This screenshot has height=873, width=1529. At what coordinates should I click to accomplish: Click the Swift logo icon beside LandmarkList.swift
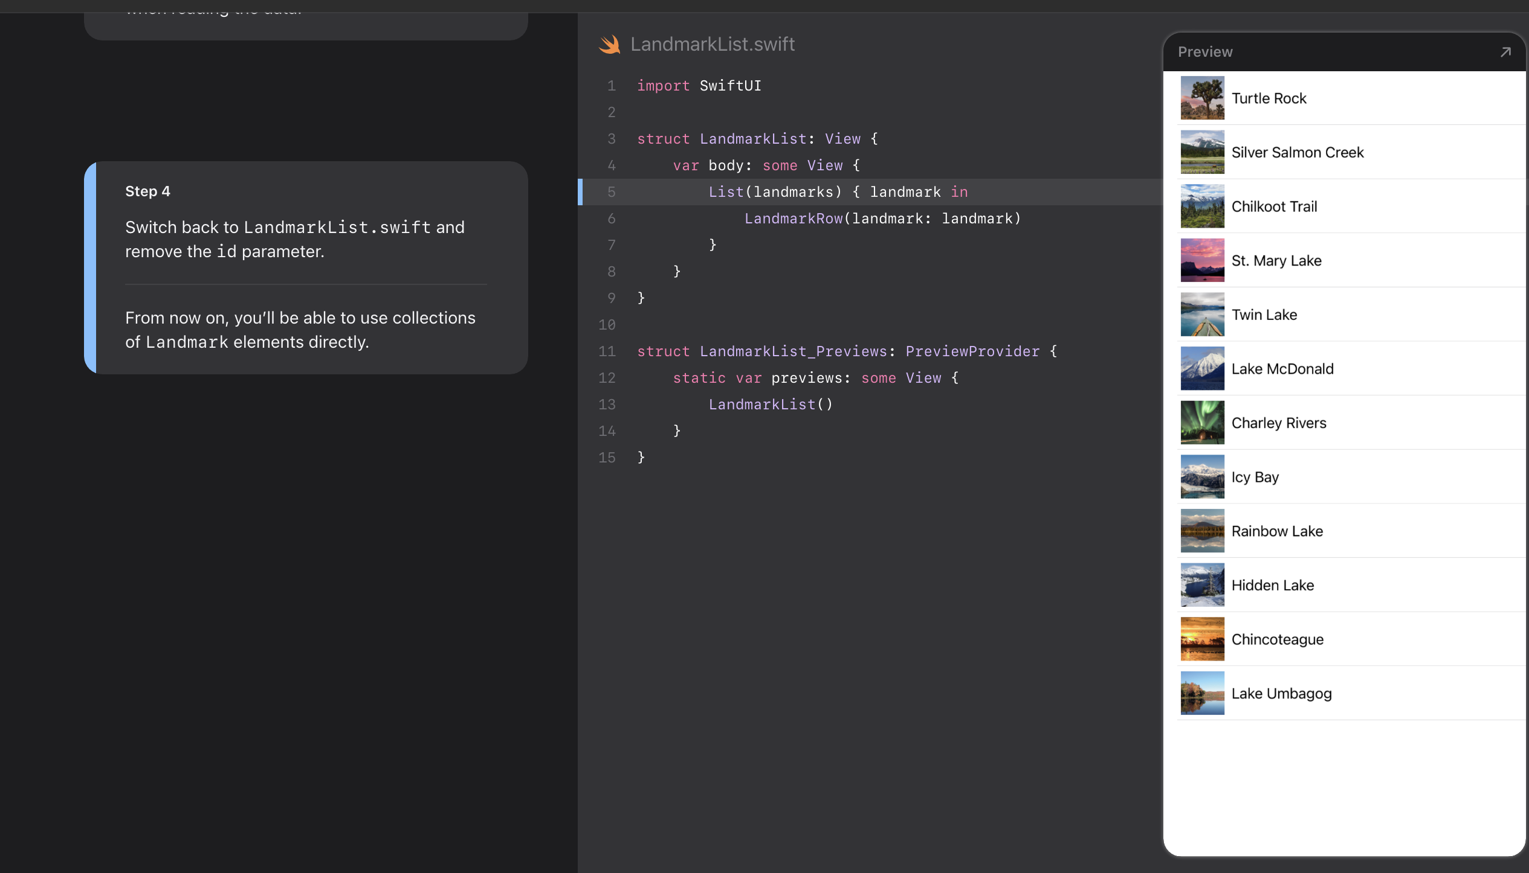tap(609, 45)
